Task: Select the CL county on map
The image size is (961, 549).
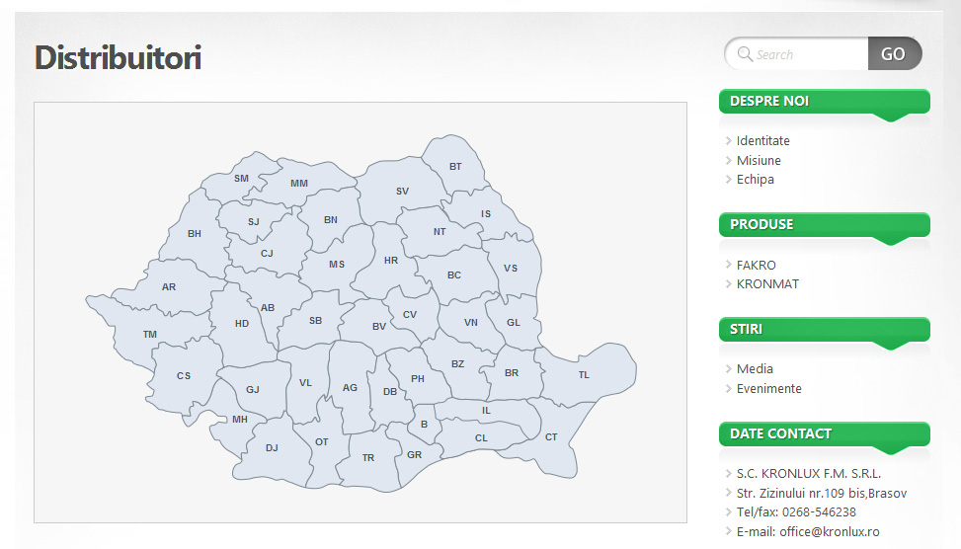Action: tap(482, 438)
